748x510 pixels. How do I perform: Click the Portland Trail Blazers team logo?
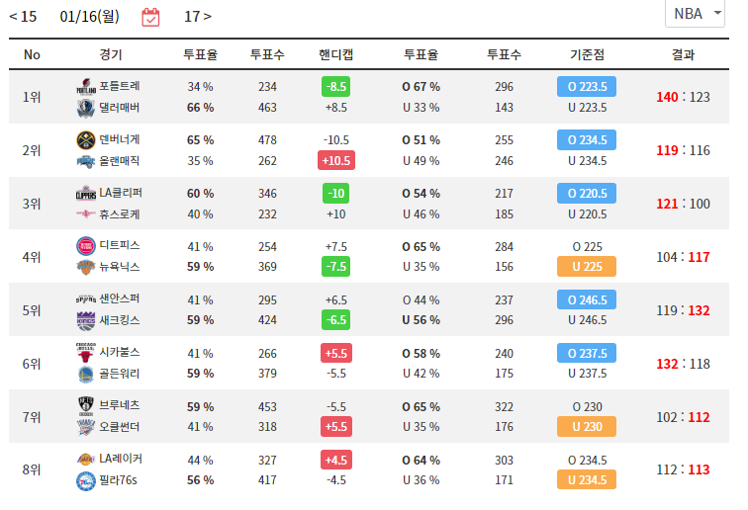tap(85, 87)
